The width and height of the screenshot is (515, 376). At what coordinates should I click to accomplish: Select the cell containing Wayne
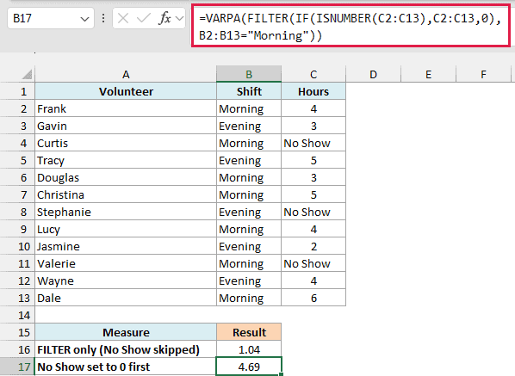point(126,280)
